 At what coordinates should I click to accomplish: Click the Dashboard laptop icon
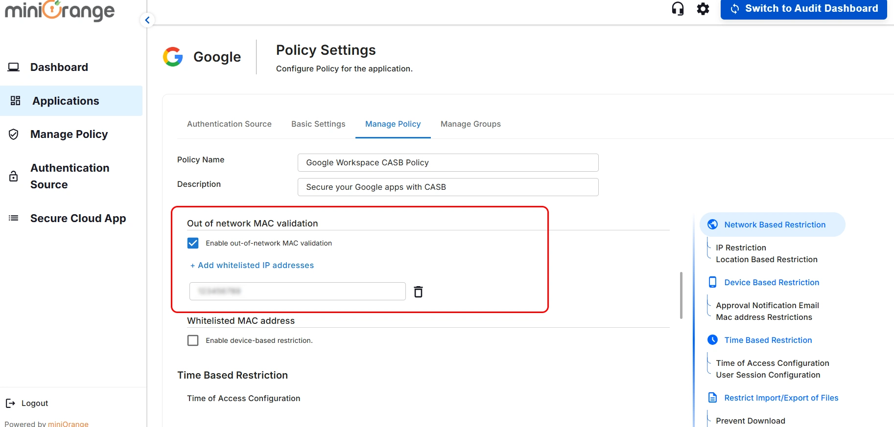(x=14, y=67)
